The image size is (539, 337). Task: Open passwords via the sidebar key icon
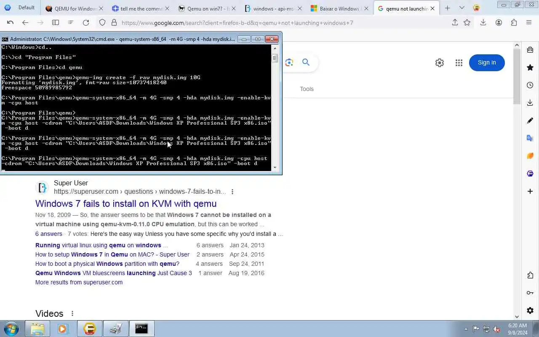tap(530, 293)
